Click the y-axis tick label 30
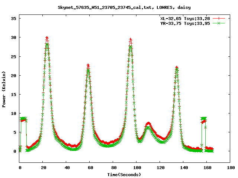Screen dimensions: 238x178 tap(13, 37)
